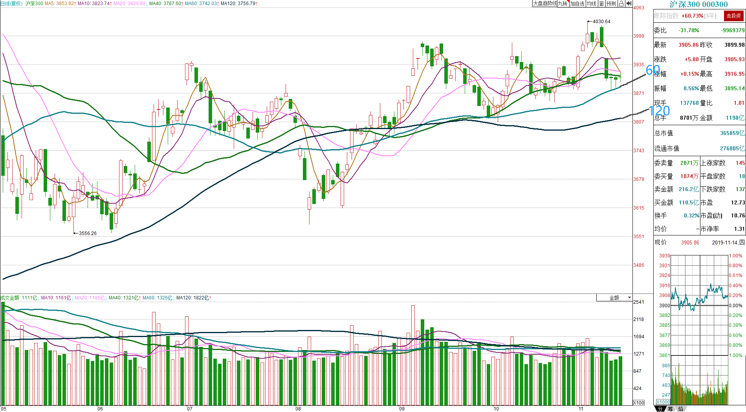
Task: Click the jump-to-end arrow icon
Action: [629, 4]
